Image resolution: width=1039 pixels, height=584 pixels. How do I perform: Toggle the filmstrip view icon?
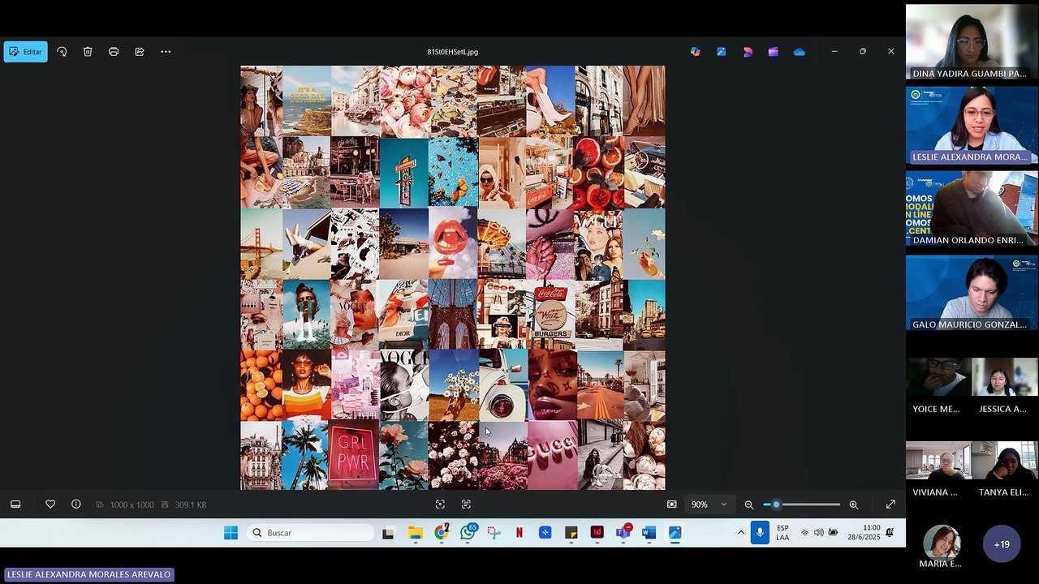15,505
